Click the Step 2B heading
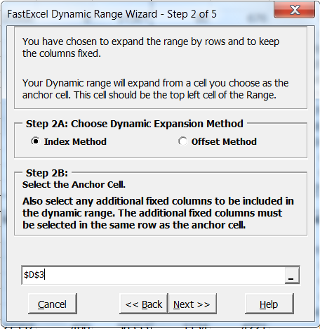This screenshot has height=329, width=320. pyautogui.click(x=47, y=173)
